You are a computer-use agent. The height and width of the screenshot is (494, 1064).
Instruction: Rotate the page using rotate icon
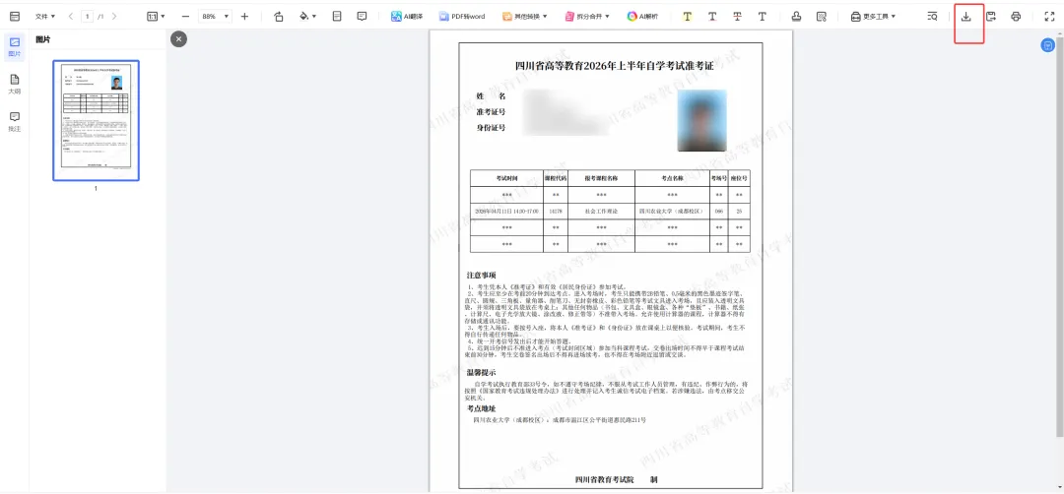(279, 17)
